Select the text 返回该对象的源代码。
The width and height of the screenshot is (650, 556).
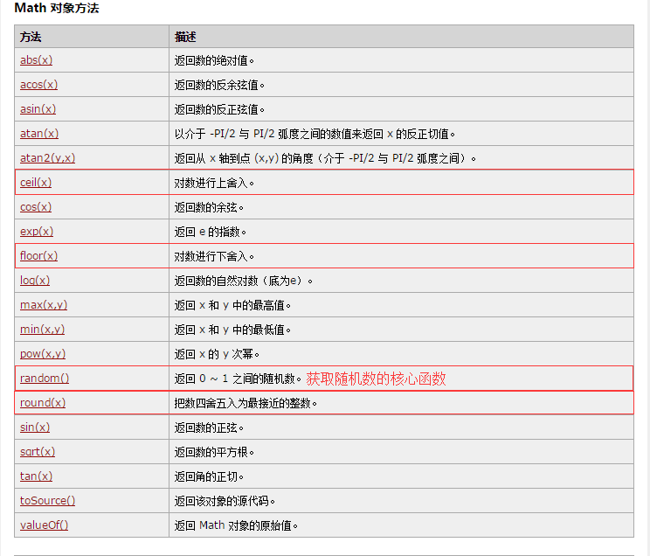(x=225, y=501)
